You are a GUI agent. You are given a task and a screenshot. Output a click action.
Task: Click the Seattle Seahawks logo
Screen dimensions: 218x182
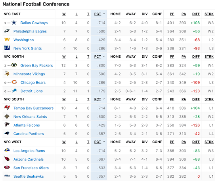[7, 176]
